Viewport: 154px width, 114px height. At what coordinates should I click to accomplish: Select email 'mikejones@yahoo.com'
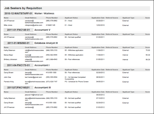pyautogui.click(x=33, y=25)
